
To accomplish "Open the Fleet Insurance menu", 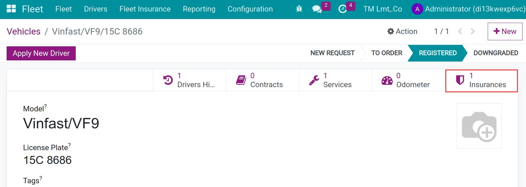I will click(x=145, y=9).
